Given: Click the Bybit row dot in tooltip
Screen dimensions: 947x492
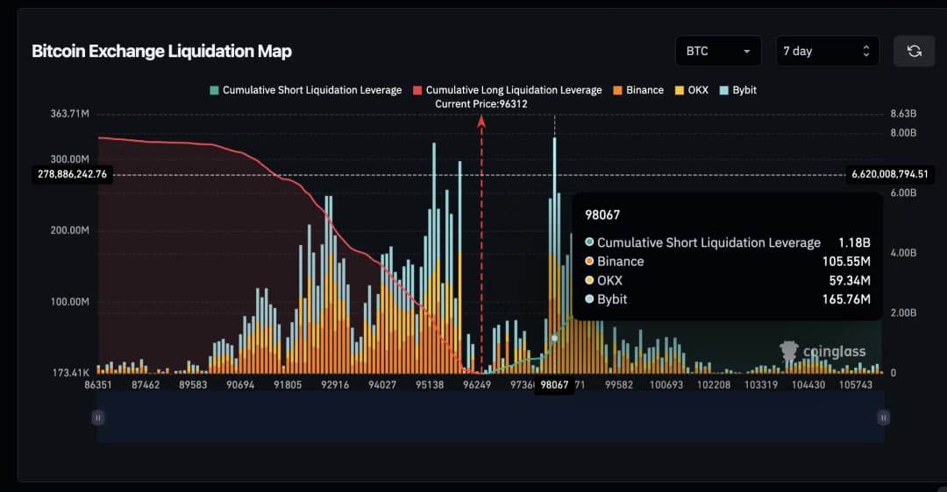Looking at the screenshot, I should [x=589, y=299].
